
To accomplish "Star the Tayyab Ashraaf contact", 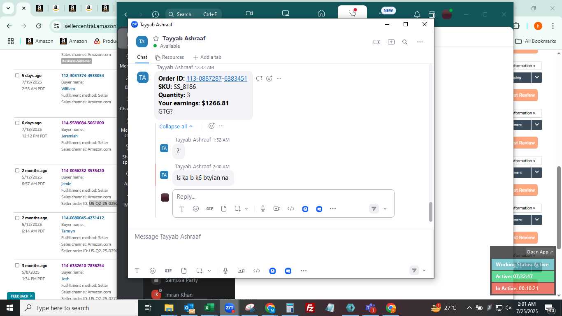I will (156, 38).
